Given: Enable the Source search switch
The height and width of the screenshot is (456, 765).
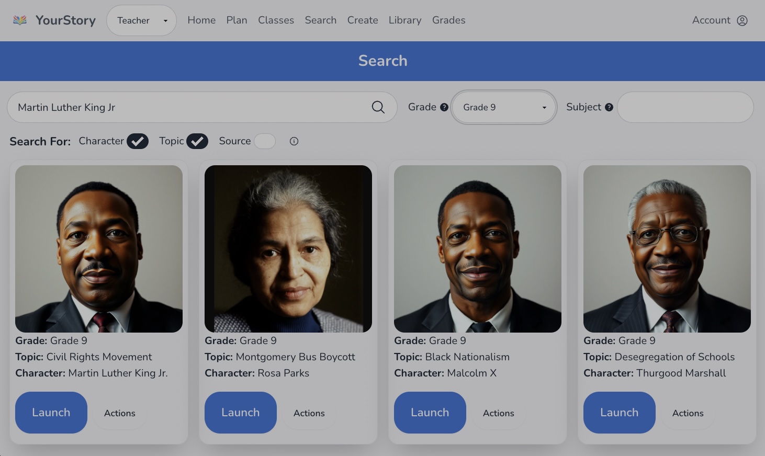Looking at the screenshot, I should (x=265, y=141).
